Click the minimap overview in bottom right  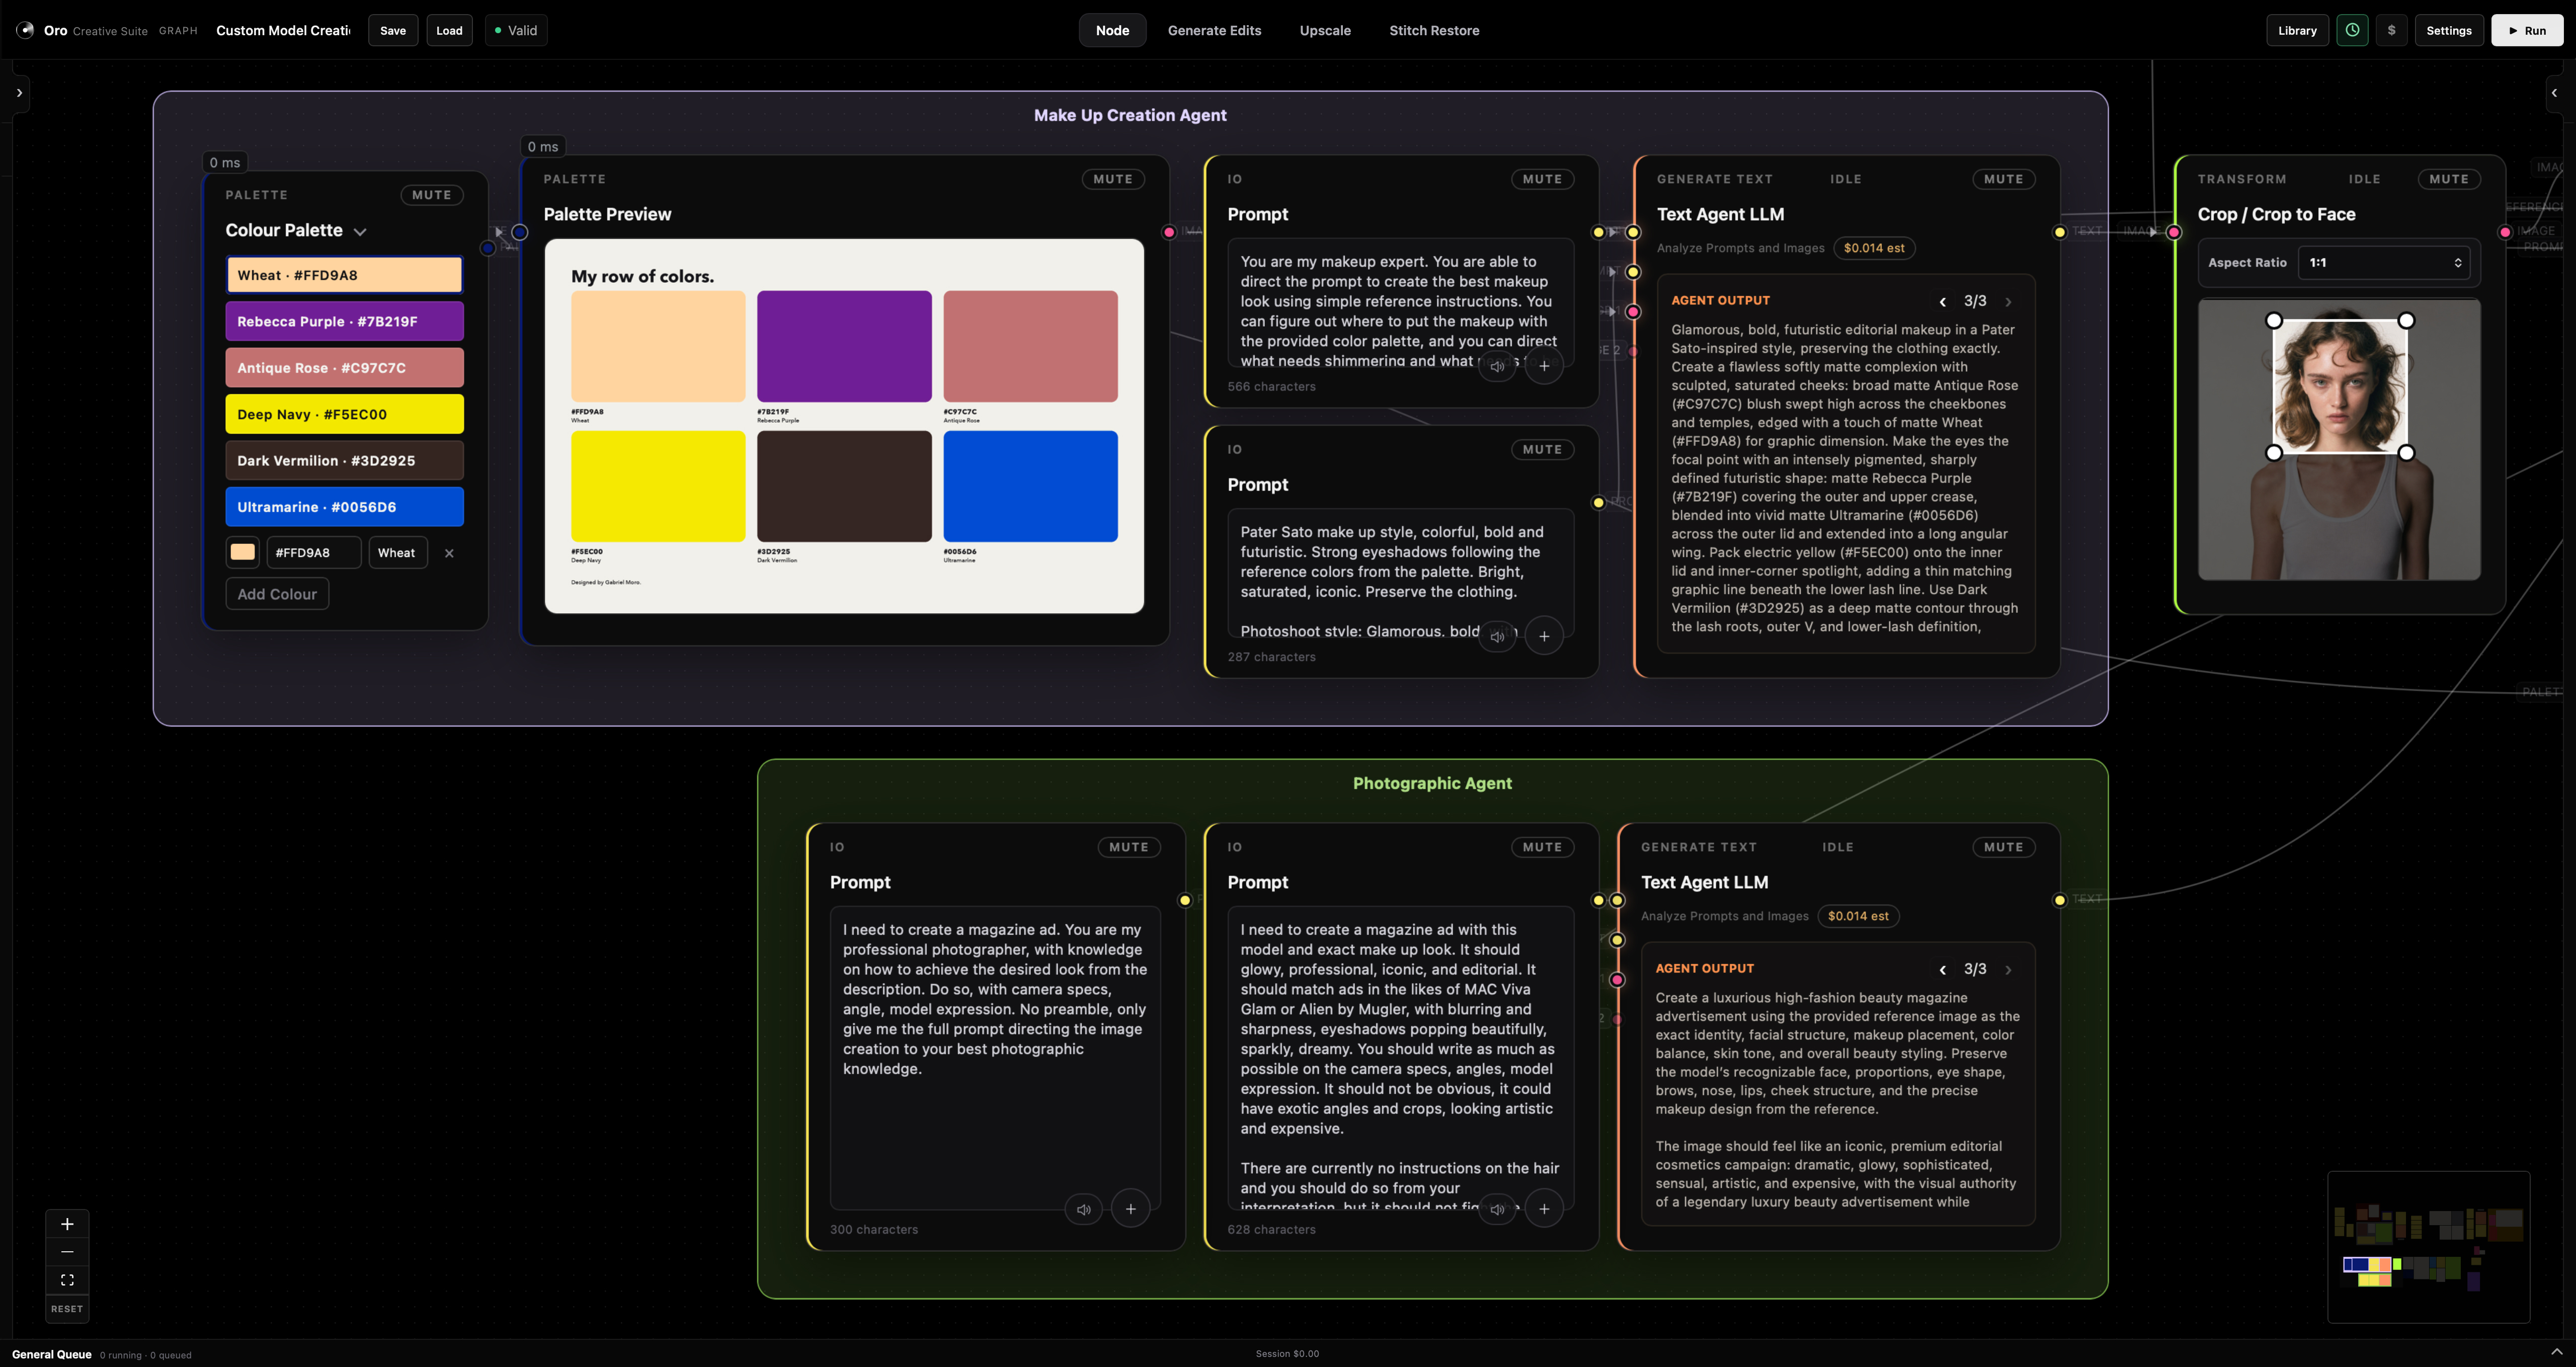(2428, 1247)
